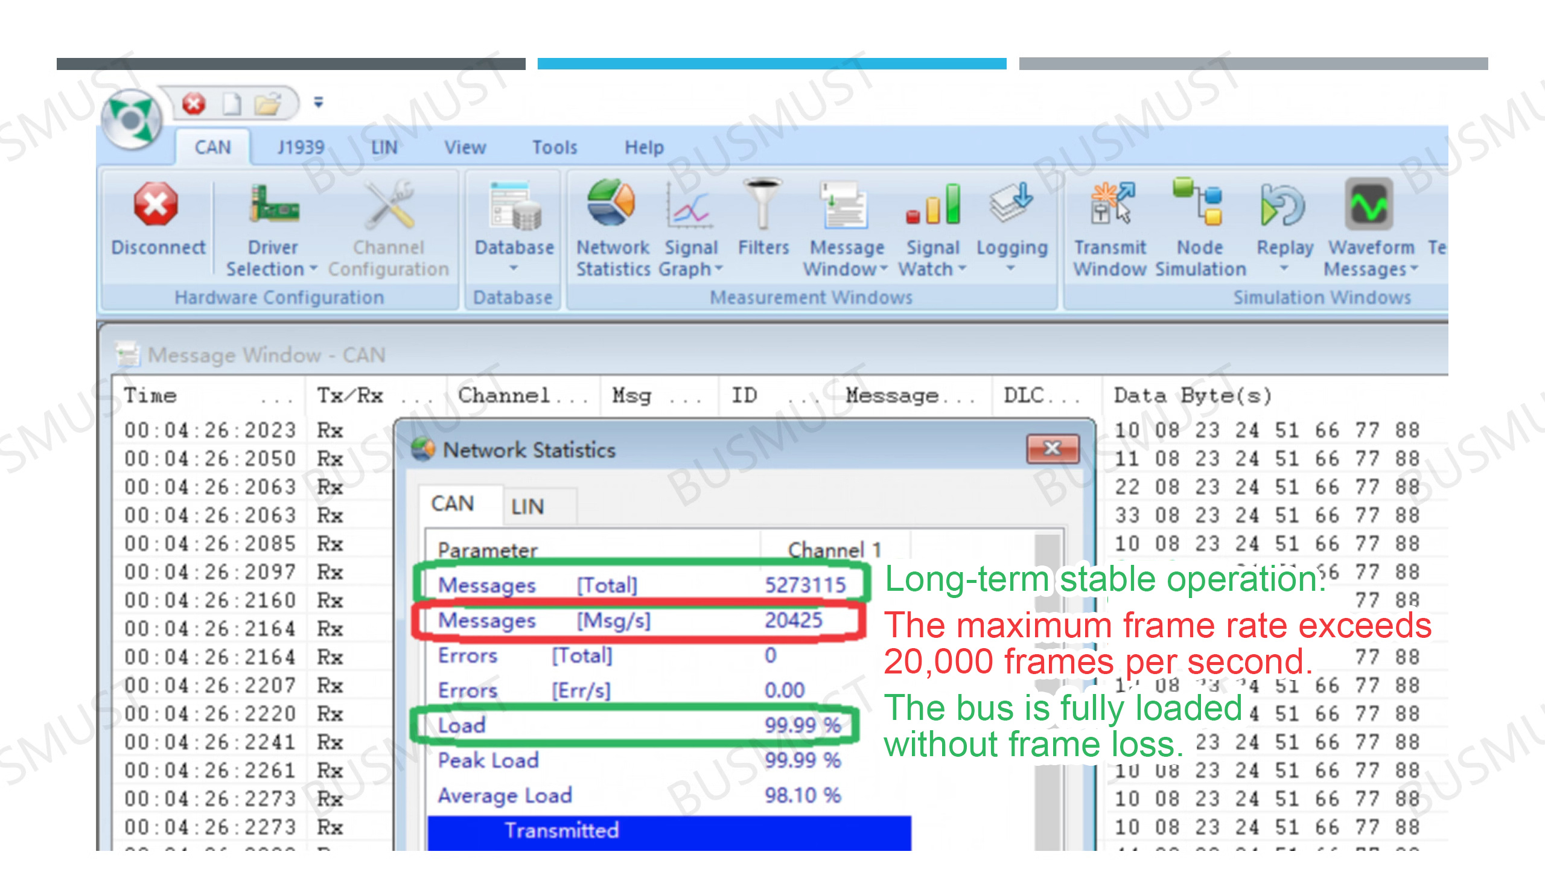This screenshot has height=869, width=1545.
Task: Click the open-folder quick access icon
Action: pos(268,104)
